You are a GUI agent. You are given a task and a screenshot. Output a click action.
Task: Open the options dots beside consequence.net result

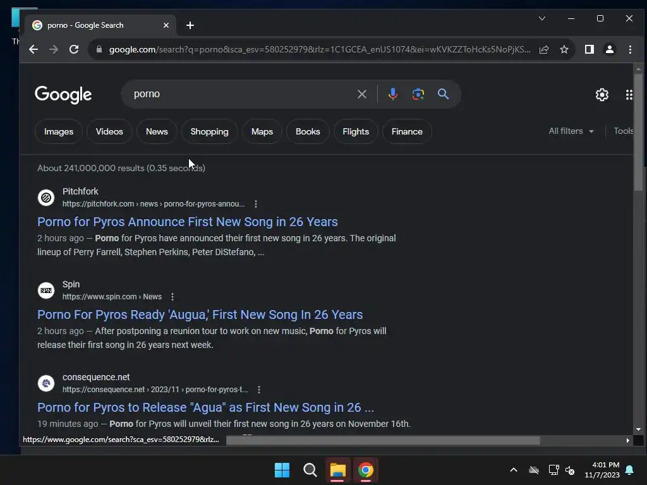(x=258, y=389)
